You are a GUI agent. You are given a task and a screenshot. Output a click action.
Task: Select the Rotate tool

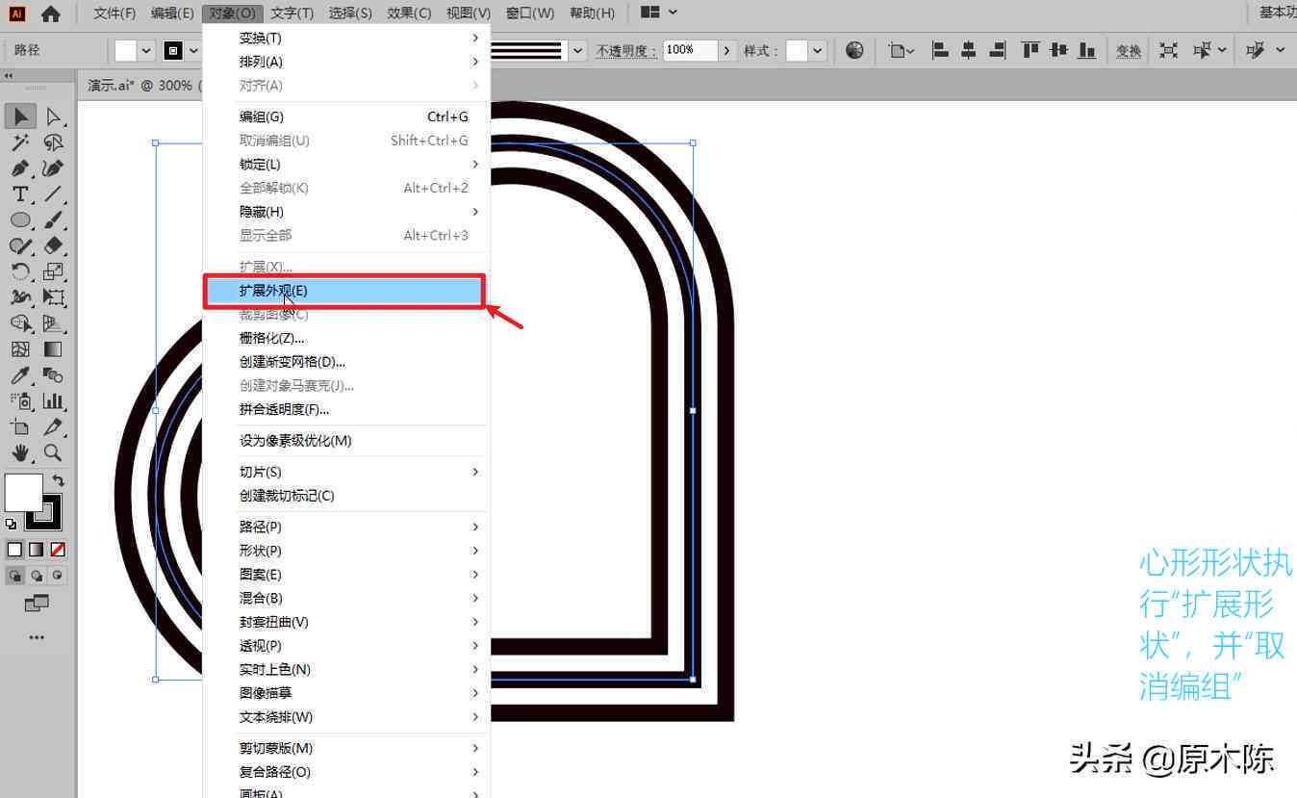coord(20,272)
